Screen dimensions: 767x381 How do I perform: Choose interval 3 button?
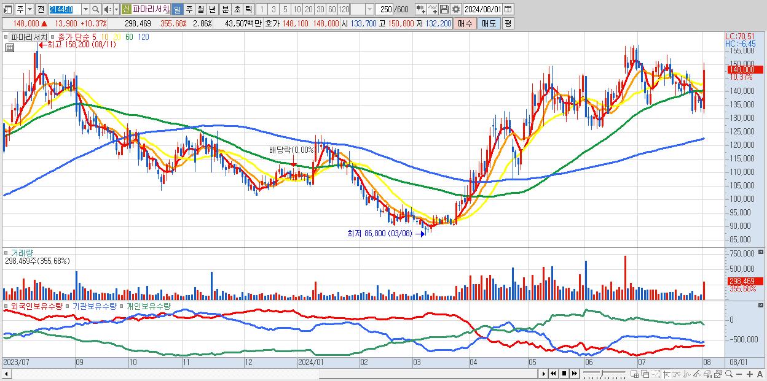coord(273,10)
